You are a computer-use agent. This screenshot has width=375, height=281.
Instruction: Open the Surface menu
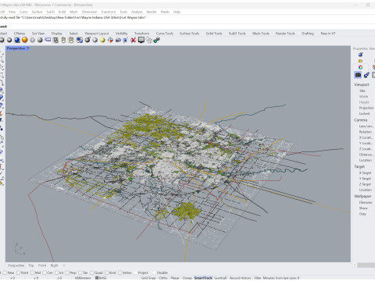coord(37,12)
